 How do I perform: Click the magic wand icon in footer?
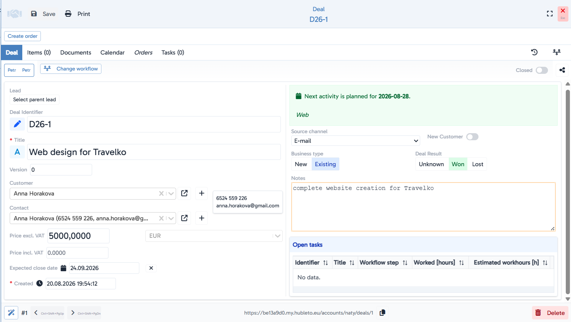(11, 313)
